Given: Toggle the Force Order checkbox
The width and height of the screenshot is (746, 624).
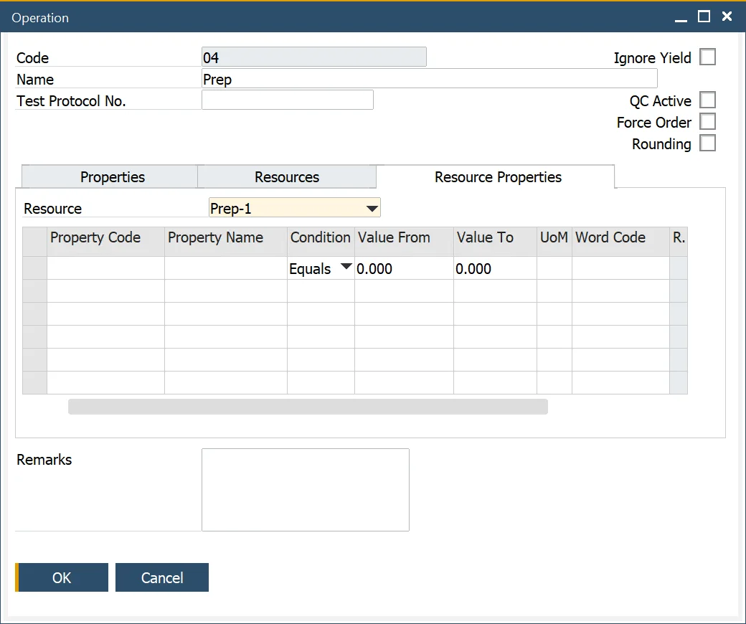Looking at the screenshot, I should 708,121.
